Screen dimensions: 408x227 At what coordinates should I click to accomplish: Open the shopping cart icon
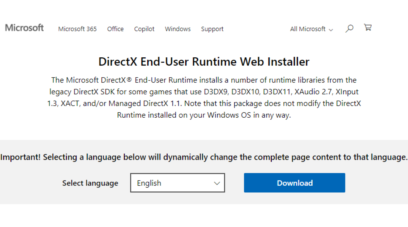click(x=368, y=28)
